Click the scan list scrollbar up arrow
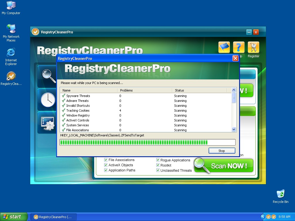The image size is (295, 221). click(234, 90)
